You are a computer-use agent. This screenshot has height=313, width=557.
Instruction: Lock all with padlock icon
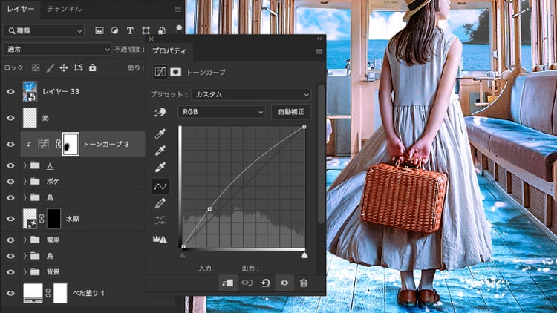pos(92,67)
